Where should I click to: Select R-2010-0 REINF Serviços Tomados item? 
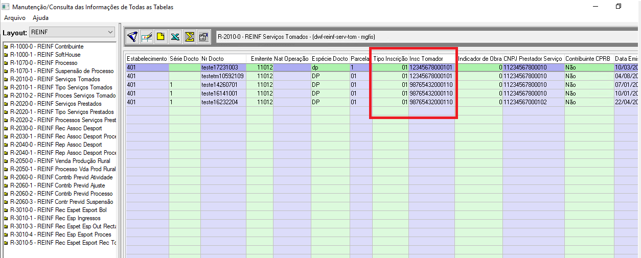[55, 79]
